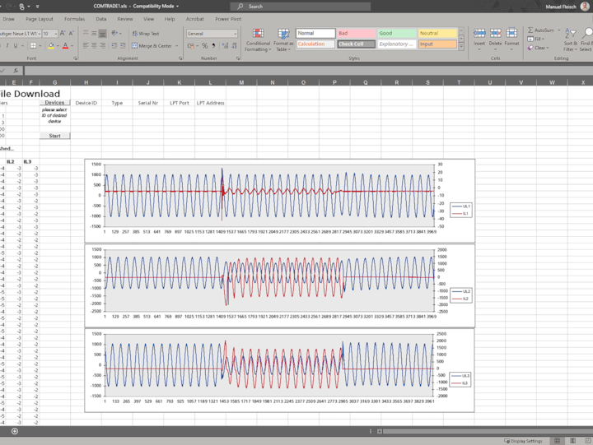
Task: Apply the Good cell style swatch
Action: click(395, 34)
